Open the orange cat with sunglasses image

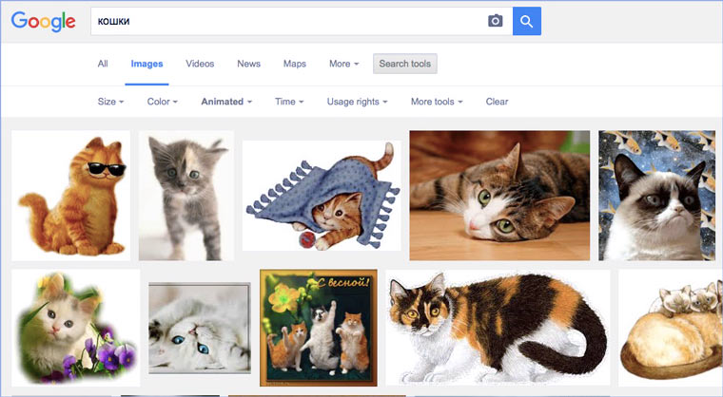70,196
